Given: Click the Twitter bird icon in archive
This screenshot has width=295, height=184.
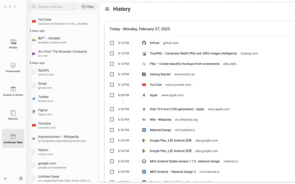Looking at the screenshot, I should click(x=34, y=99).
